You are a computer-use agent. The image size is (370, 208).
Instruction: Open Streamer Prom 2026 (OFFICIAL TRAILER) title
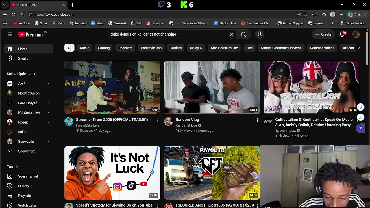click(112, 120)
